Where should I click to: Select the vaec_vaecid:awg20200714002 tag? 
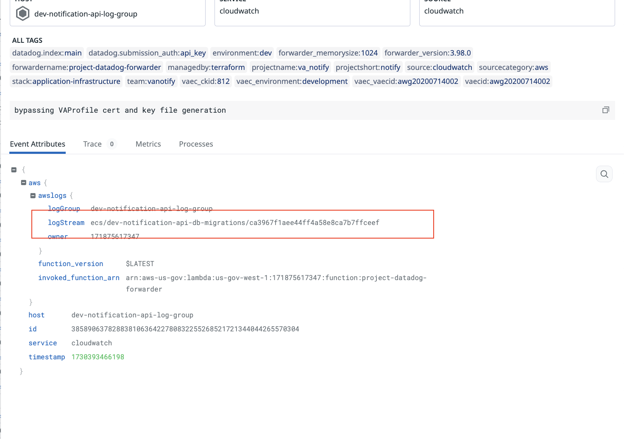coord(406,81)
